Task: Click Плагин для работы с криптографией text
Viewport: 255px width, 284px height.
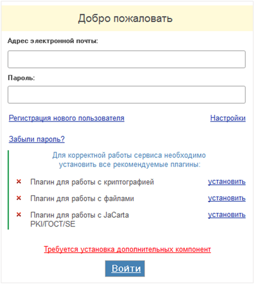Action: [x=92, y=182]
